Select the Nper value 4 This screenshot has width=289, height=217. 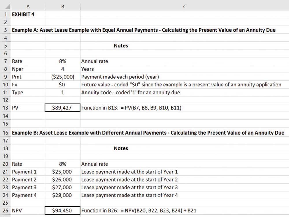[x=63, y=69]
